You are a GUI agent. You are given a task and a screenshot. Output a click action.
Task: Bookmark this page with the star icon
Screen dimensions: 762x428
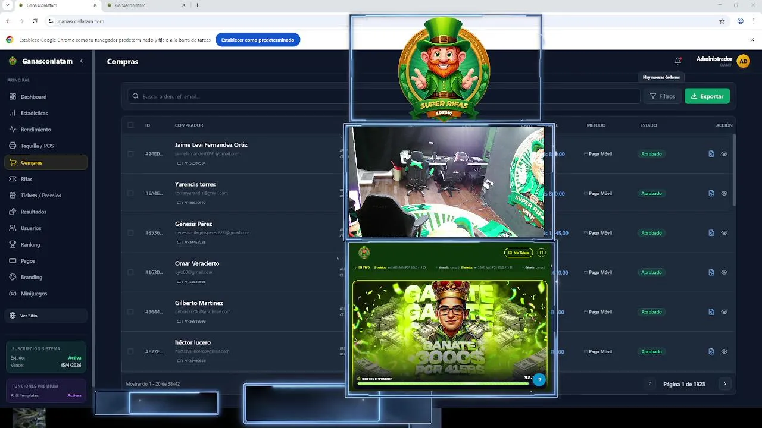pyautogui.click(x=722, y=21)
